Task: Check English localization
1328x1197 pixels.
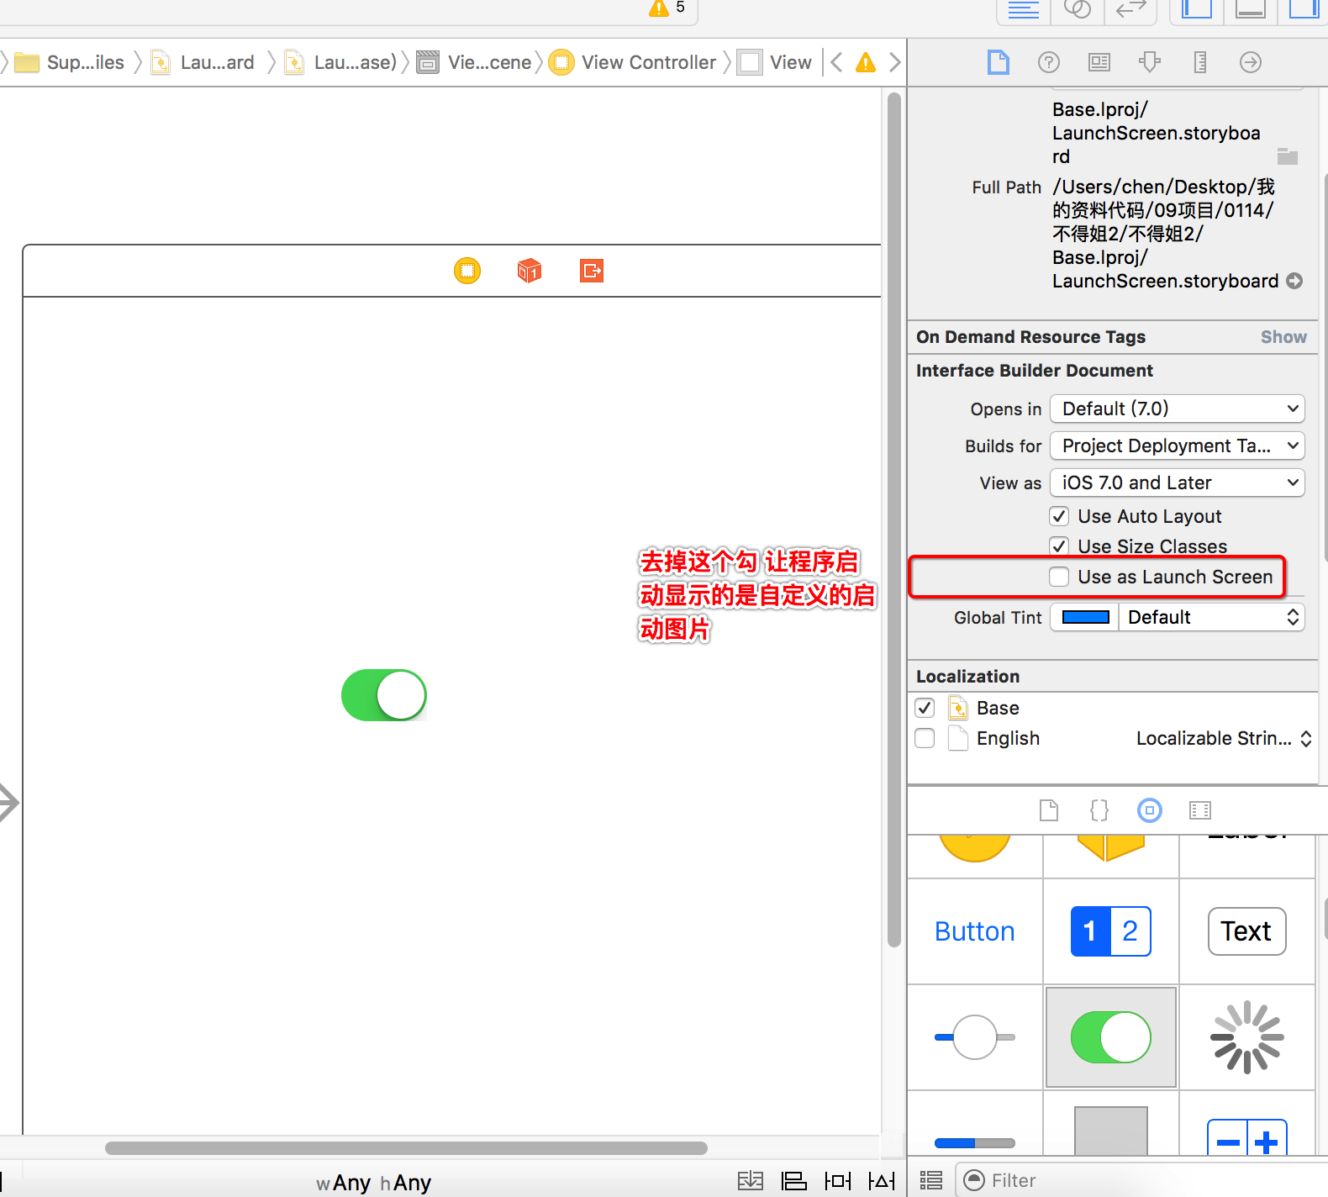Action: pyautogui.click(x=925, y=738)
